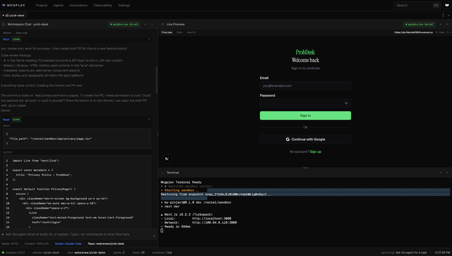452x256 pixels.
Task: Focus the top Search box
Action: [417, 5]
